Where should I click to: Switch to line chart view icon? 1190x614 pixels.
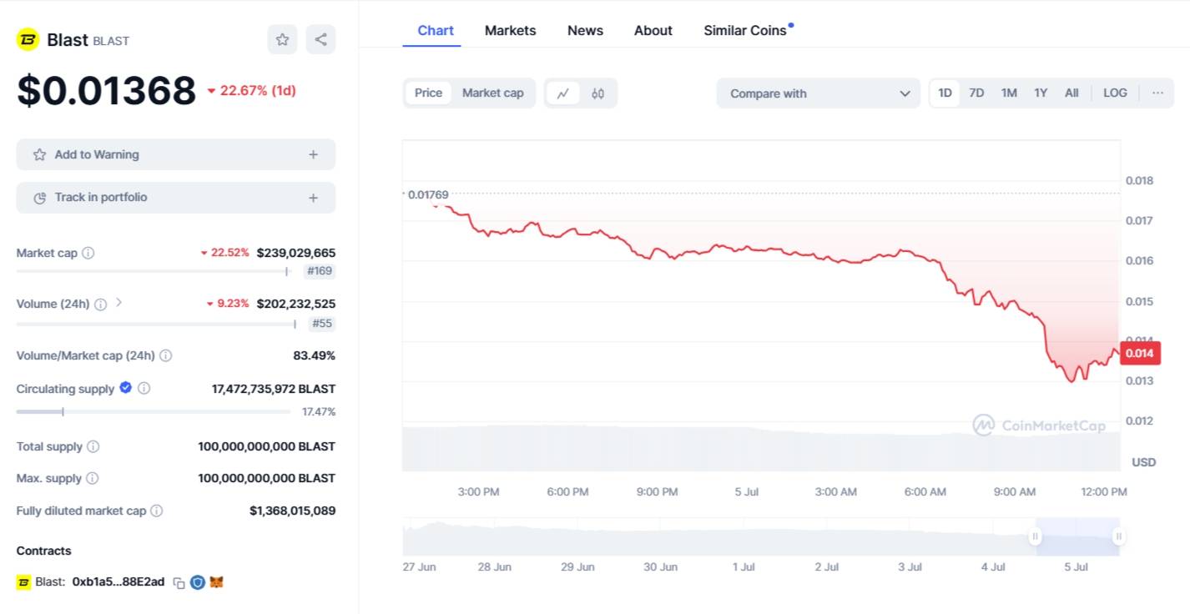(x=562, y=93)
